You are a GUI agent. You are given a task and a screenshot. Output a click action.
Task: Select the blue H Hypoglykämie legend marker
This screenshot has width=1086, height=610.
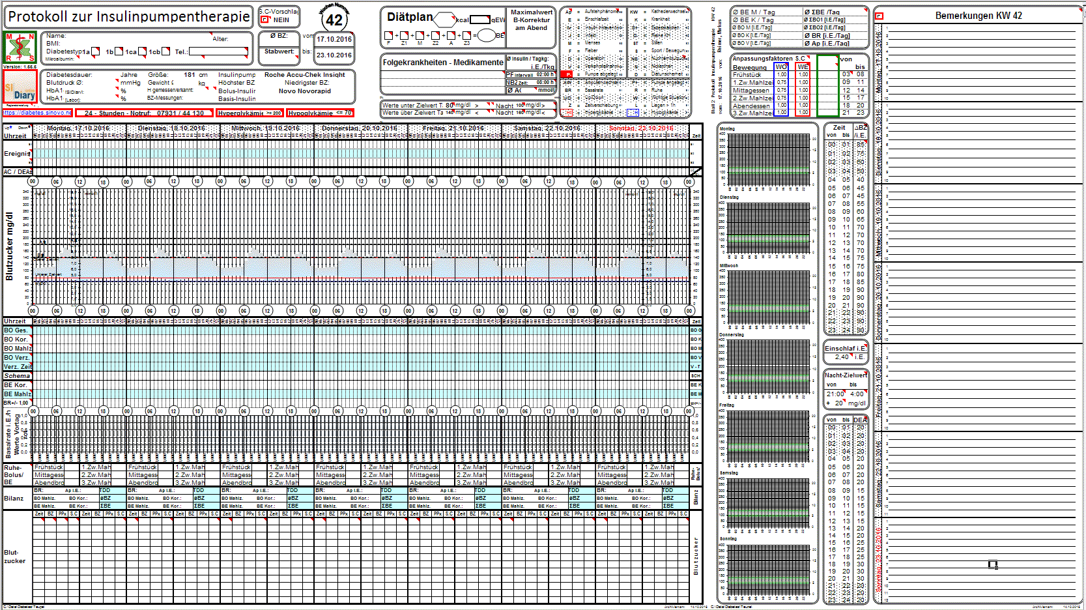click(x=632, y=113)
